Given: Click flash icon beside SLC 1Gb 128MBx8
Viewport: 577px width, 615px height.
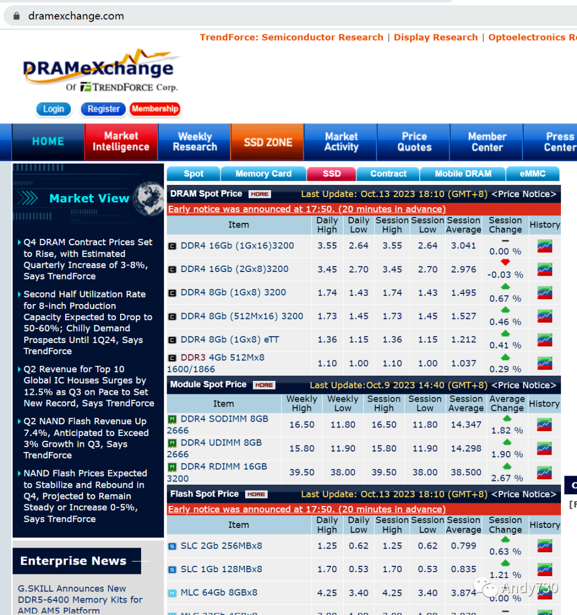Looking at the screenshot, I should pyautogui.click(x=172, y=570).
